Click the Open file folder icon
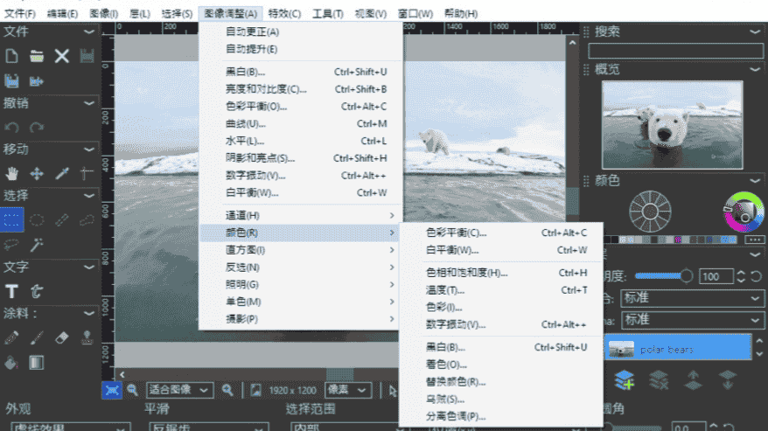 (x=37, y=56)
